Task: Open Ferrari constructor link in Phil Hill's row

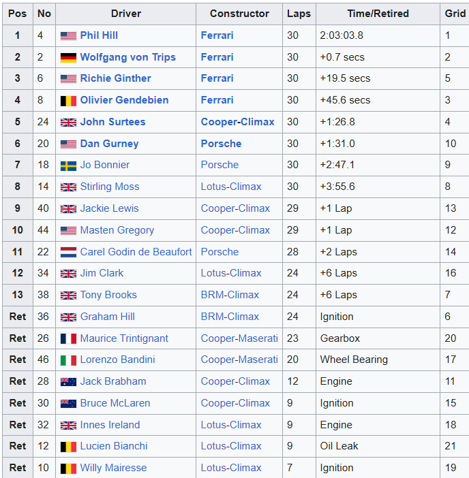Action: click(217, 35)
